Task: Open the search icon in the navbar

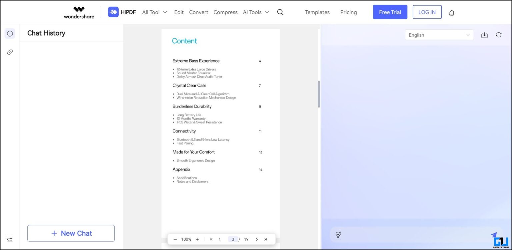Action: (x=280, y=12)
